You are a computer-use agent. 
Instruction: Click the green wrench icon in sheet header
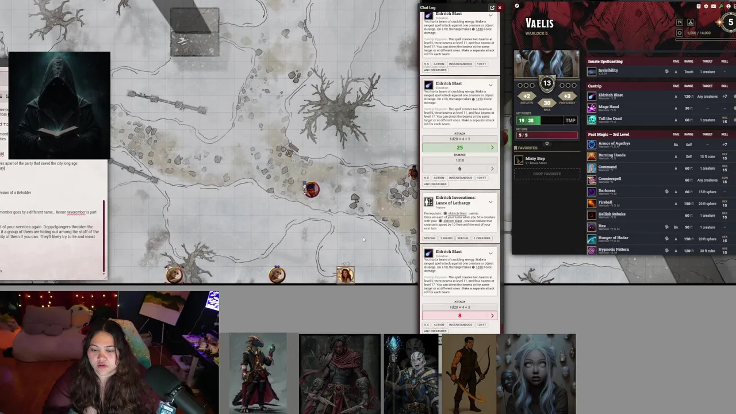(720, 6)
